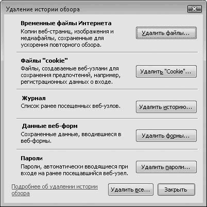Screen dimensions: 207x207
Task: Click the temporary files description text
Action: (67, 38)
